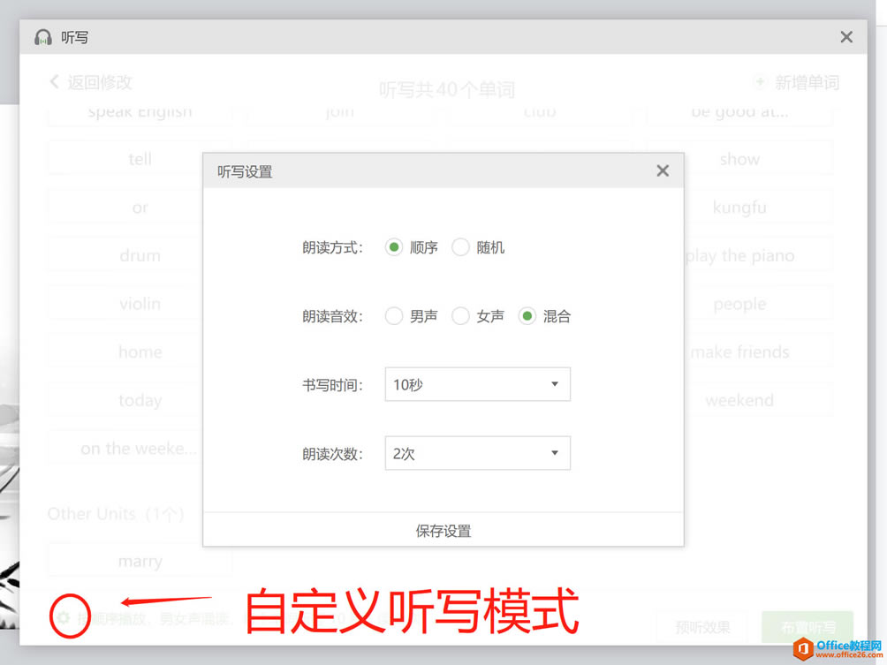Open the 书写时间 10秒 dropdown
Viewport: 887px width, 665px height.
point(477,384)
